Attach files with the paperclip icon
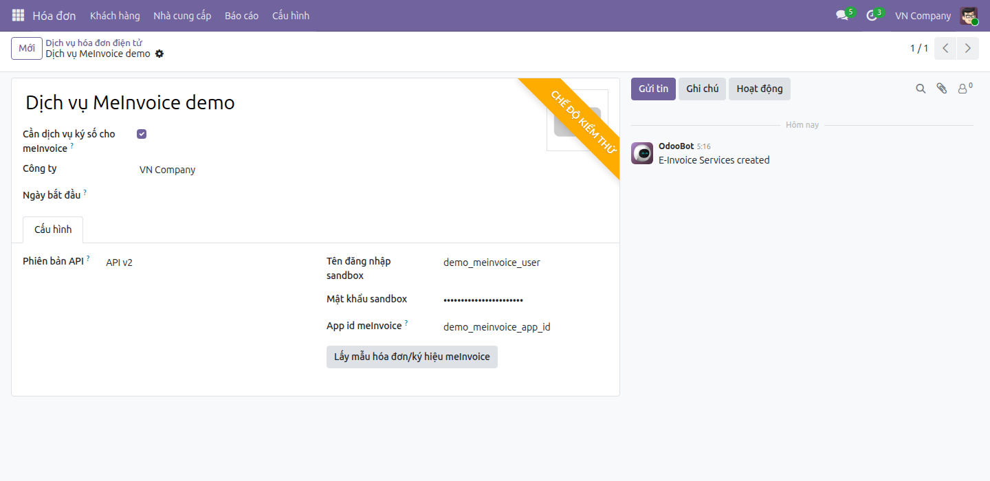This screenshot has height=481, width=990. point(942,89)
